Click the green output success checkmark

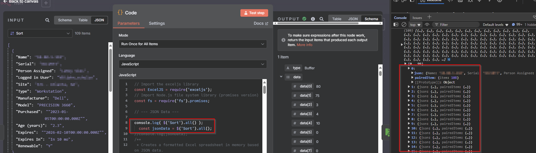pyautogui.click(x=304, y=19)
